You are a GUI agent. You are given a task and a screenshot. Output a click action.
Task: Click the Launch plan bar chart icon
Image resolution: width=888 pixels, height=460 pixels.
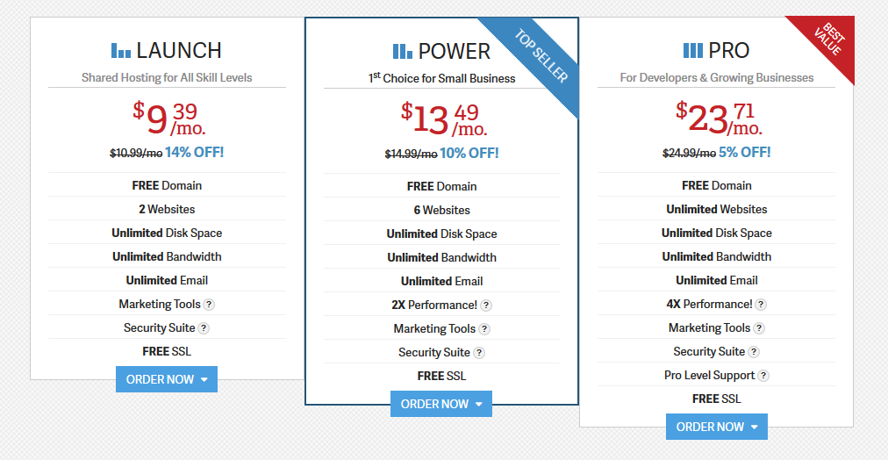pyautogui.click(x=121, y=50)
